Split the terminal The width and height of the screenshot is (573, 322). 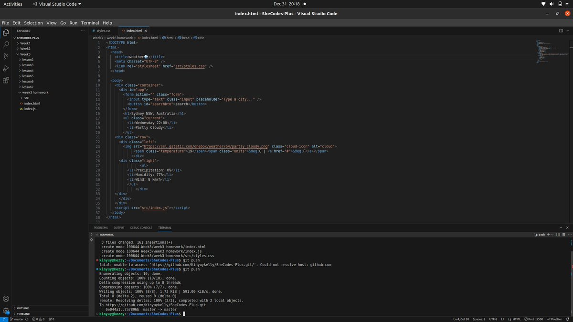point(558,235)
